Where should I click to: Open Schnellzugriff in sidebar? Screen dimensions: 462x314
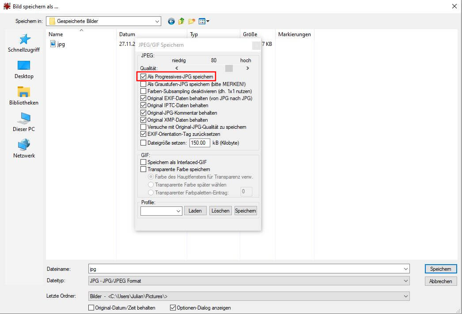coord(24,43)
